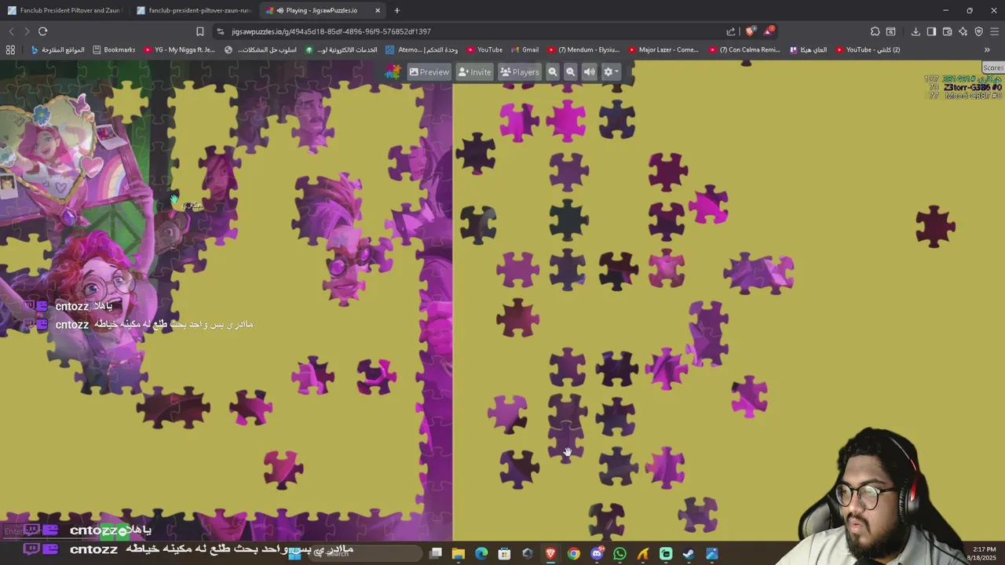The width and height of the screenshot is (1005, 565).
Task: Mute the puzzle sound
Action: (x=590, y=72)
